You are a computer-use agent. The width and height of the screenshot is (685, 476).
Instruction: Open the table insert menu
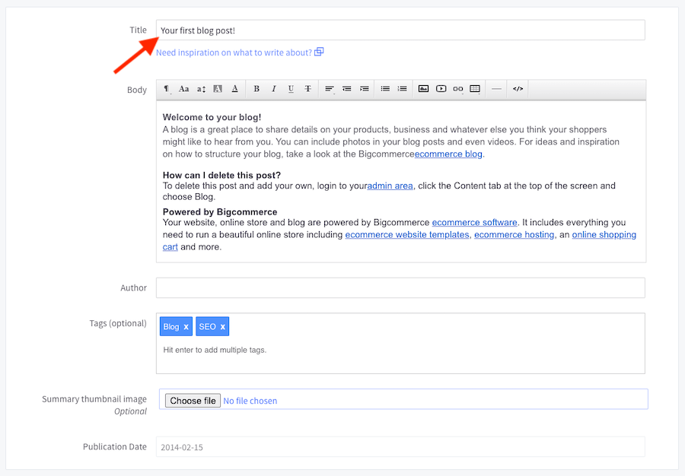coord(475,89)
